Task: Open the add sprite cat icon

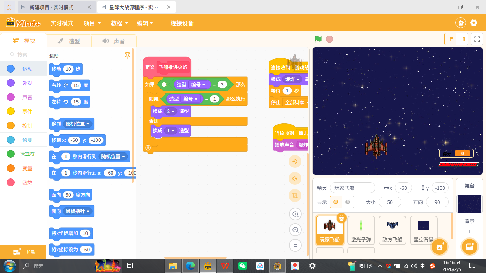Action: pos(439,246)
